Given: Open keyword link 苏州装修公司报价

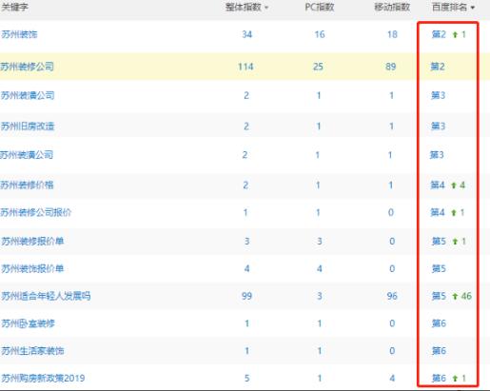Looking at the screenshot, I should [x=36, y=212].
